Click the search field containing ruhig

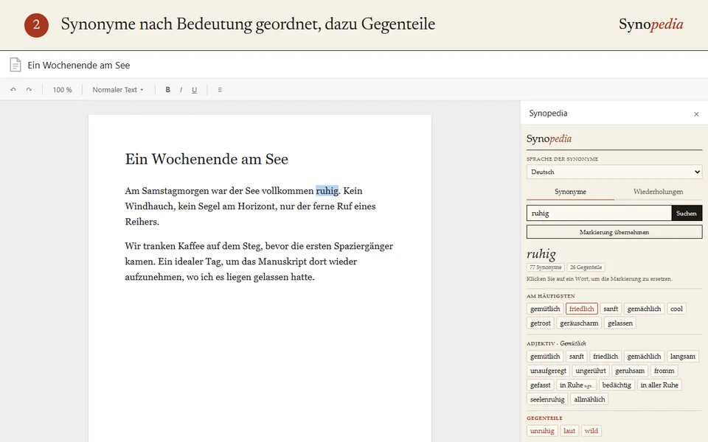pyautogui.click(x=599, y=214)
